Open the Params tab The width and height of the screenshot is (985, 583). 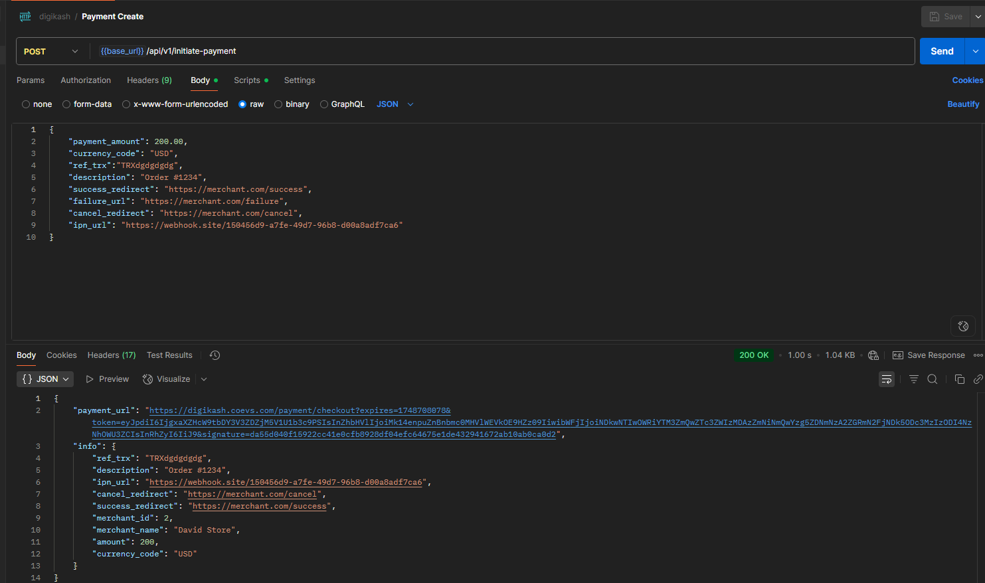(x=31, y=80)
